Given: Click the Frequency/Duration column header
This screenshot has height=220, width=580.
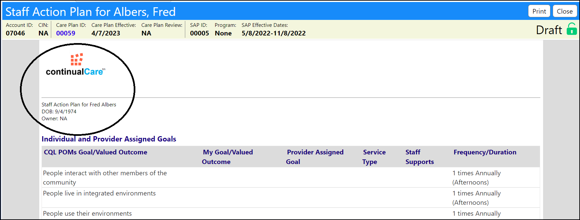Looking at the screenshot, I should click(x=485, y=152).
